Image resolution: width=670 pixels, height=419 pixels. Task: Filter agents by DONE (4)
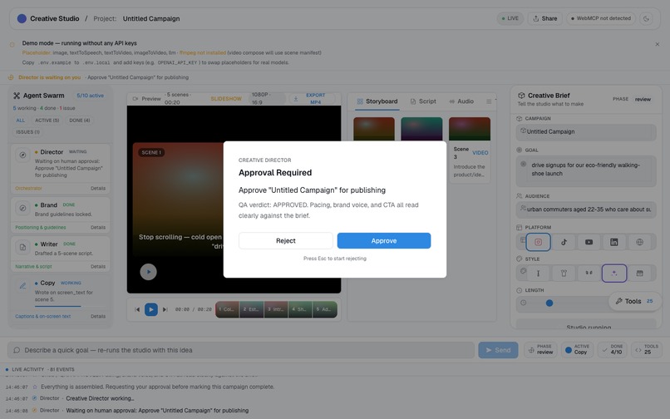(x=80, y=121)
